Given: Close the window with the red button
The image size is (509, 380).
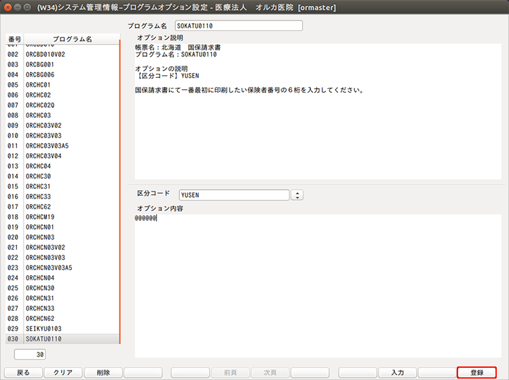Looking at the screenshot, I should (x=7, y=7).
